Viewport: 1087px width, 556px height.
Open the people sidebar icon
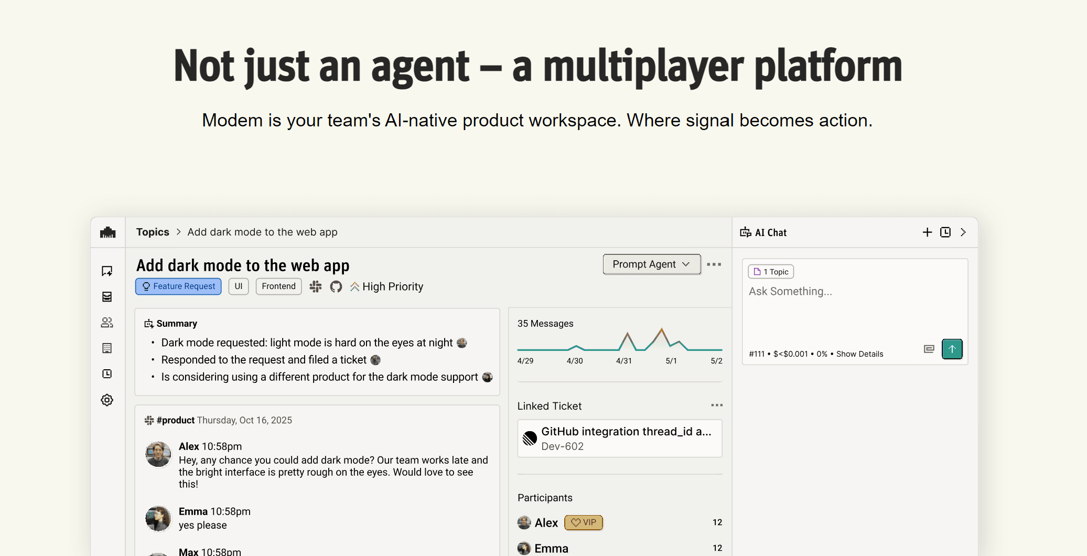[x=107, y=323]
